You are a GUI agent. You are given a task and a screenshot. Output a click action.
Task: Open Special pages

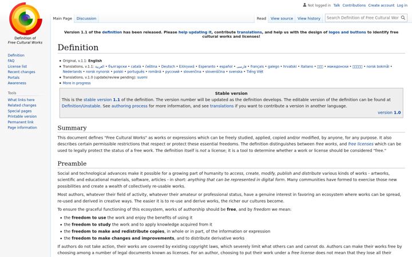coord(19,111)
